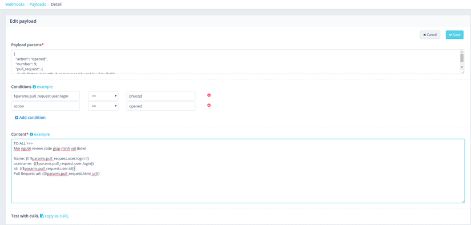Viewport: 471px width, 225px height.
Task: Go to Payloads breadcrumb
Action: pyautogui.click(x=38, y=5)
